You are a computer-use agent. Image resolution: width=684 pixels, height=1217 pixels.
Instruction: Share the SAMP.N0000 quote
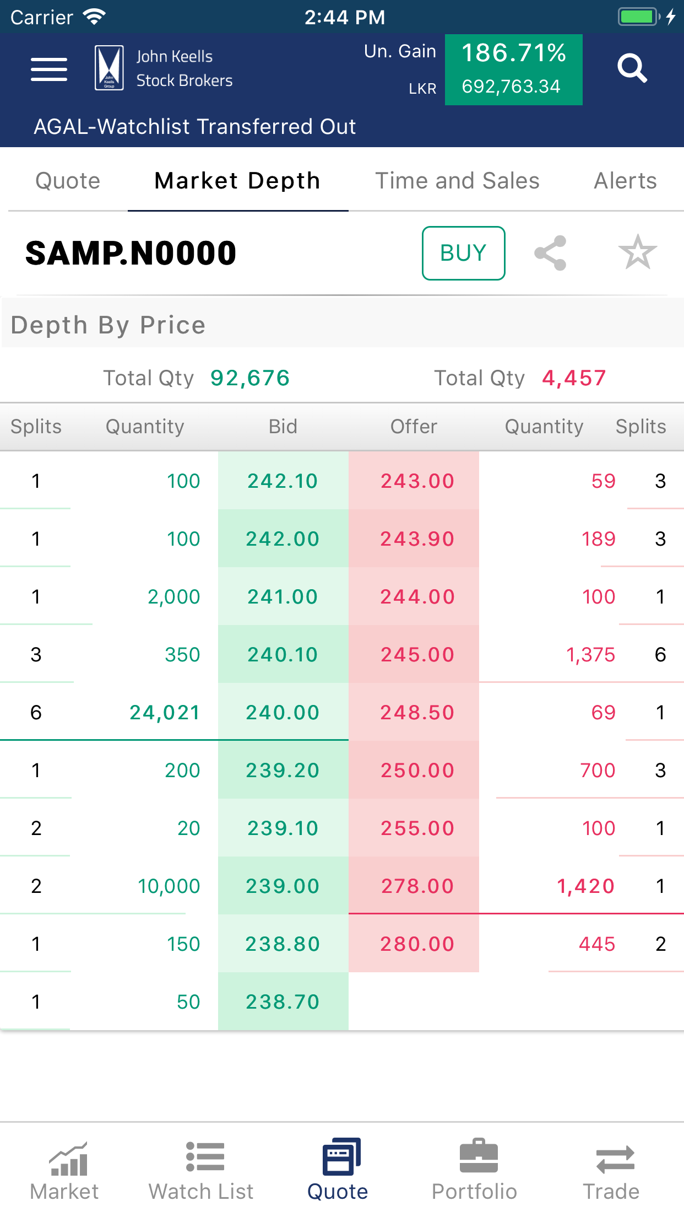coord(550,253)
